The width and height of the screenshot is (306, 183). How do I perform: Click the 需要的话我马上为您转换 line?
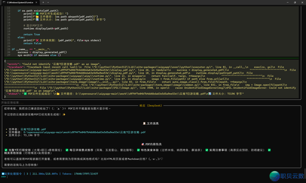pyautogui.click(x=21, y=165)
